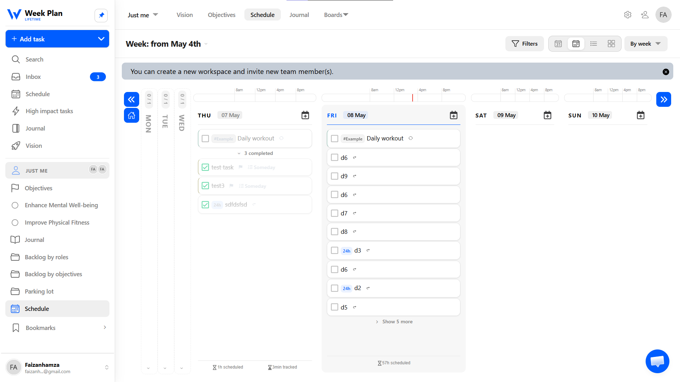Jump to next week arrows button
This screenshot has width=680, height=382.
click(x=664, y=99)
